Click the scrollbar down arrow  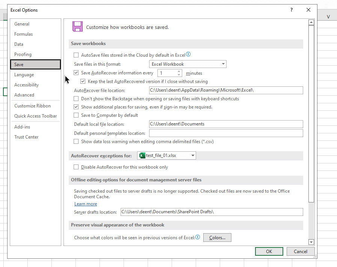coord(311,242)
